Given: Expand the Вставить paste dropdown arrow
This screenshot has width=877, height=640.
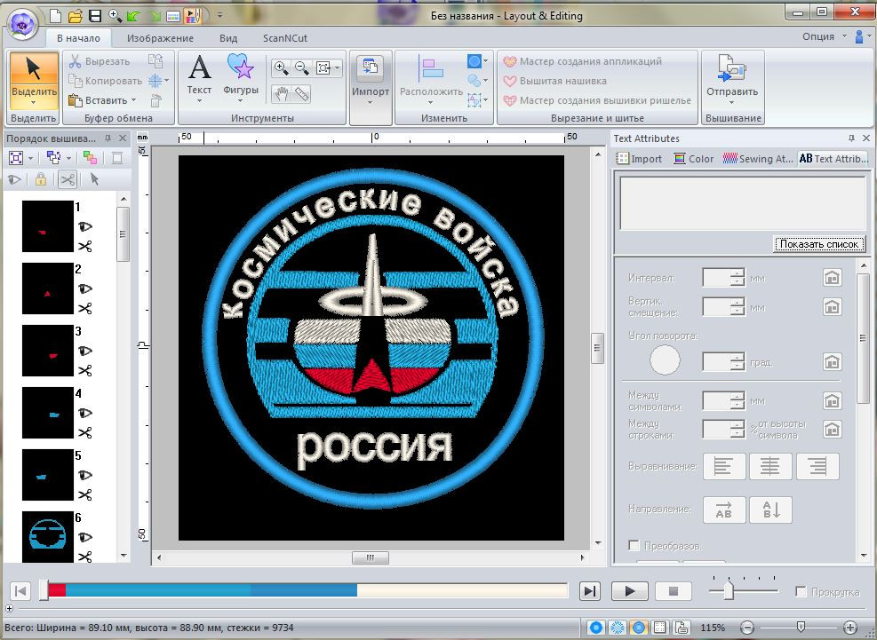Looking at the screenshot, I should point(133,100).
